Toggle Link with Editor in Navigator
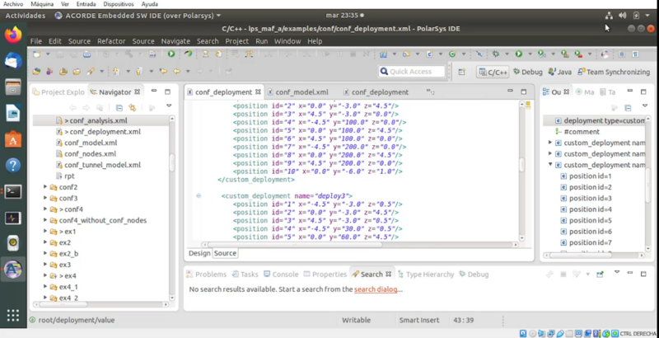The image size is (659, 338). pos(132,108)
